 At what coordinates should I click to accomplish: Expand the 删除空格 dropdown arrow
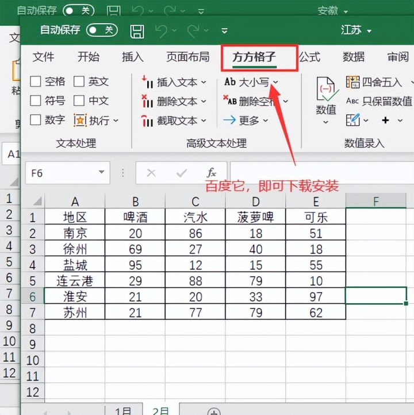pos(286,101)
